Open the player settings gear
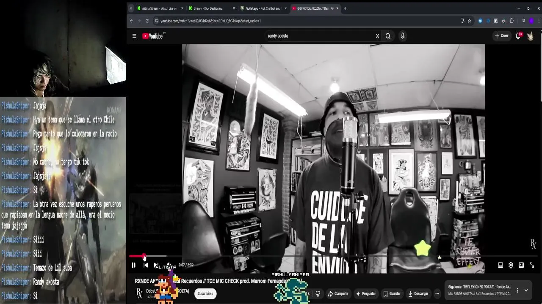This screenshot has width=542, height=304. (x=511, y=265)
